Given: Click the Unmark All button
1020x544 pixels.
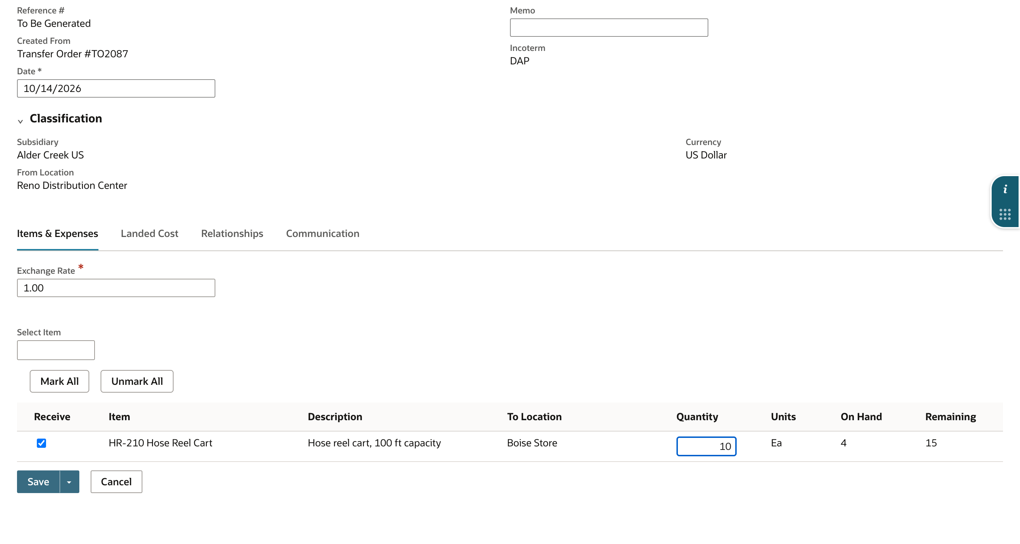Looking at the screenshot, I should 137,381.
